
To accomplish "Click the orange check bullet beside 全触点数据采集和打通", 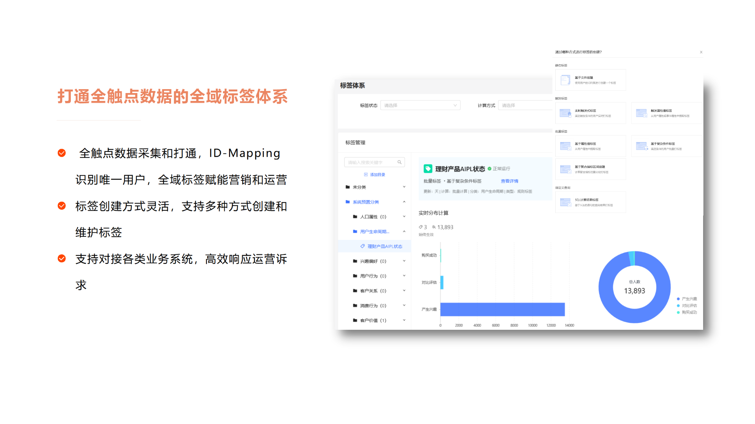I will pos(62,153).
